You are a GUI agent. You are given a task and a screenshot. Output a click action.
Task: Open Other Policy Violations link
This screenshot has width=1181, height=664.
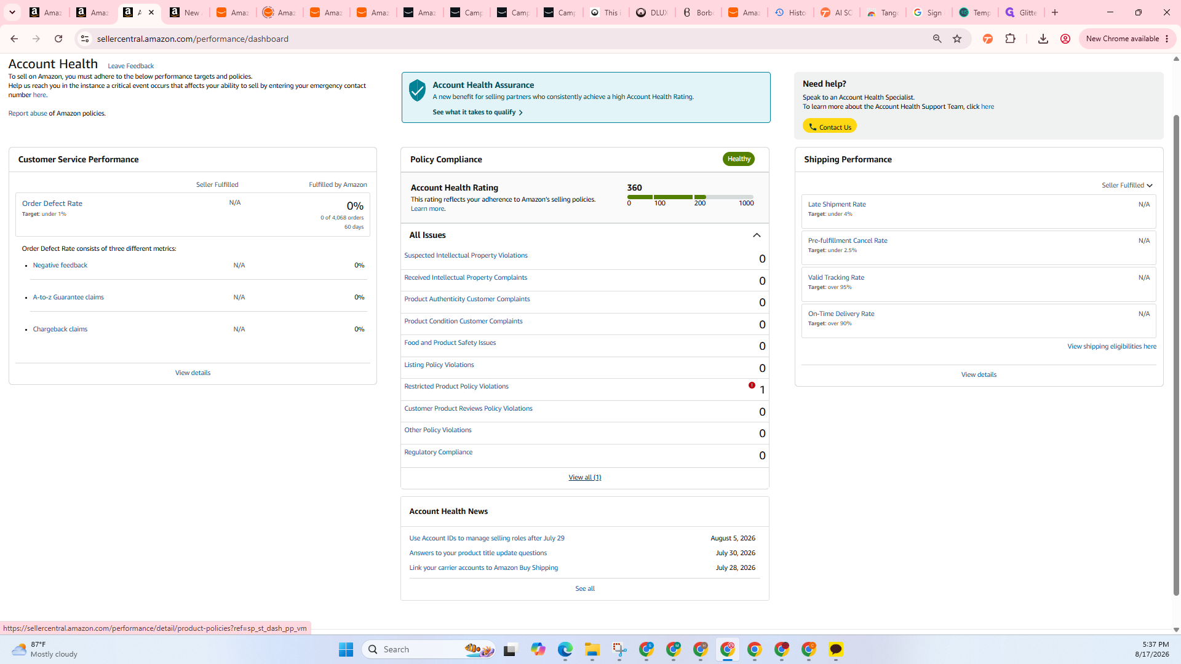[x=438, y=430]
